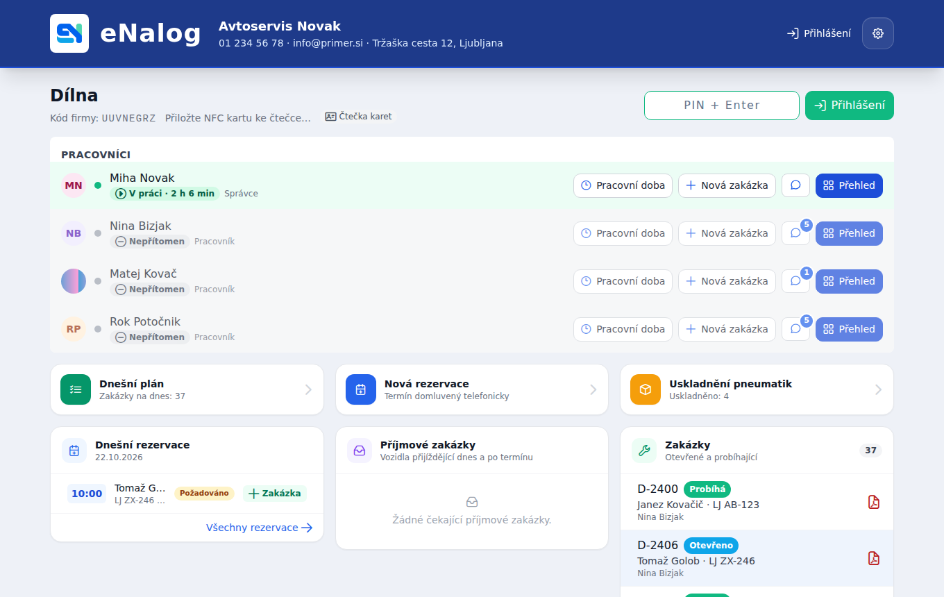Open Matej Kovač's messages chat icon
Image resolution: width=944 pixels, height=597 pixels.
(x=795, y=281)
